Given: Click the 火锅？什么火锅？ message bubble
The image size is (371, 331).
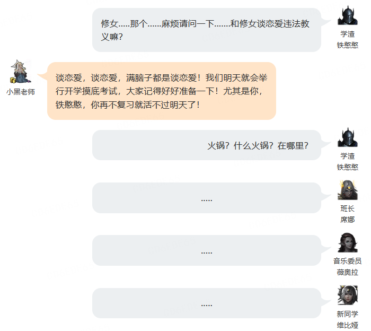Looking at the screenshot, I should [207, 145].
